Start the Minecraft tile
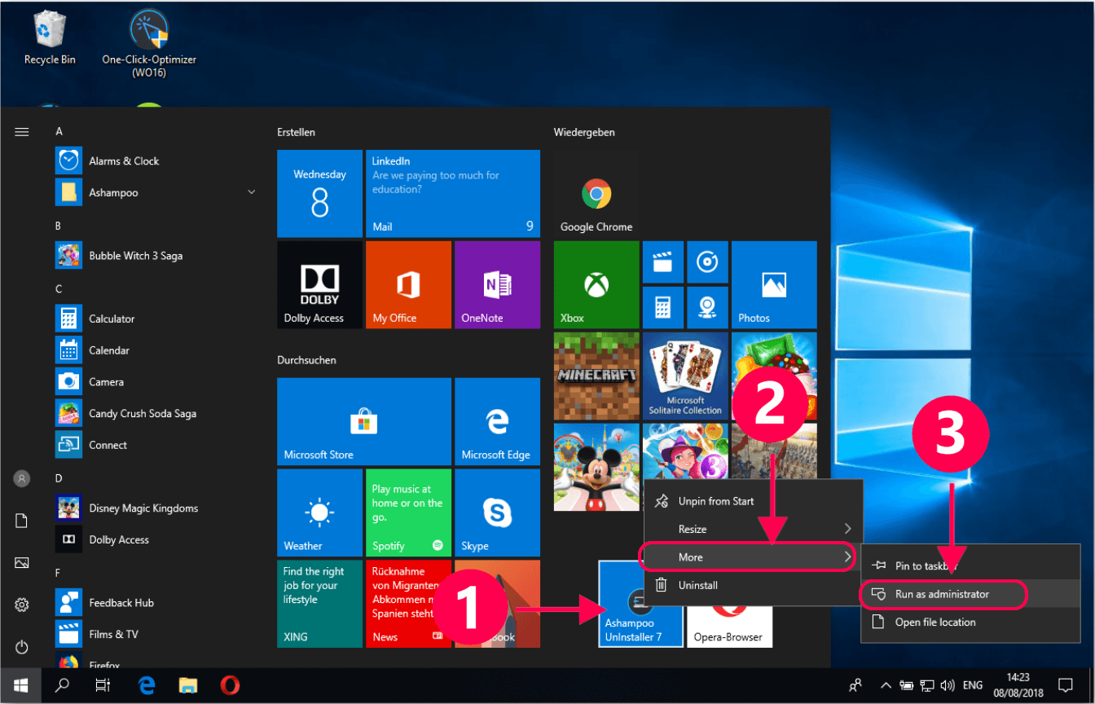Image resolution: width=1095 pixels, height=704 pixels. pyautogui.click(x=596, y=376)
